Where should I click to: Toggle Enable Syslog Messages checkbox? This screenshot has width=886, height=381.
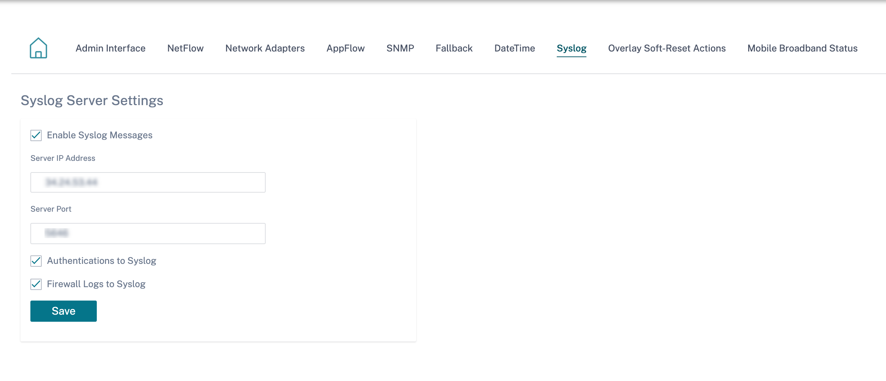(36, 135)
